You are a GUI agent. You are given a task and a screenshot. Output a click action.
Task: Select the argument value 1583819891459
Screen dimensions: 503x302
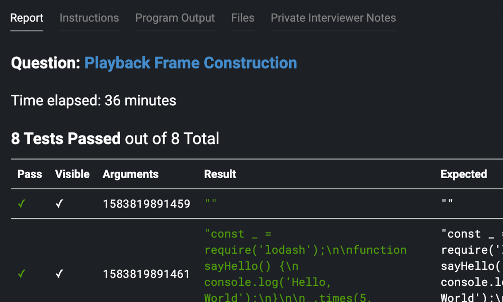click(x=146, y=204)
